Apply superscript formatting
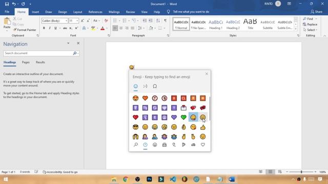Viewport: 328px width, 184px height. tap(76, 28)
